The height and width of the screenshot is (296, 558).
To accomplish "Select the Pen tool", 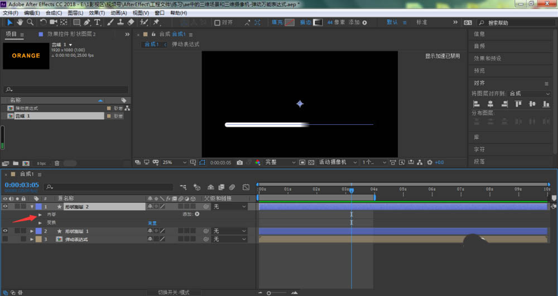I will pyautogui.click(x=88, y=22).
